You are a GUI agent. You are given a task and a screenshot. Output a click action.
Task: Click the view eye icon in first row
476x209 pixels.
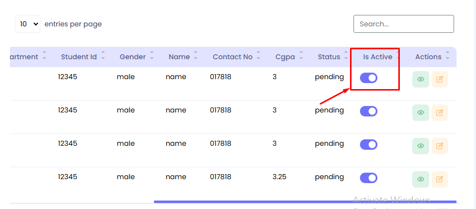[421, 79]
